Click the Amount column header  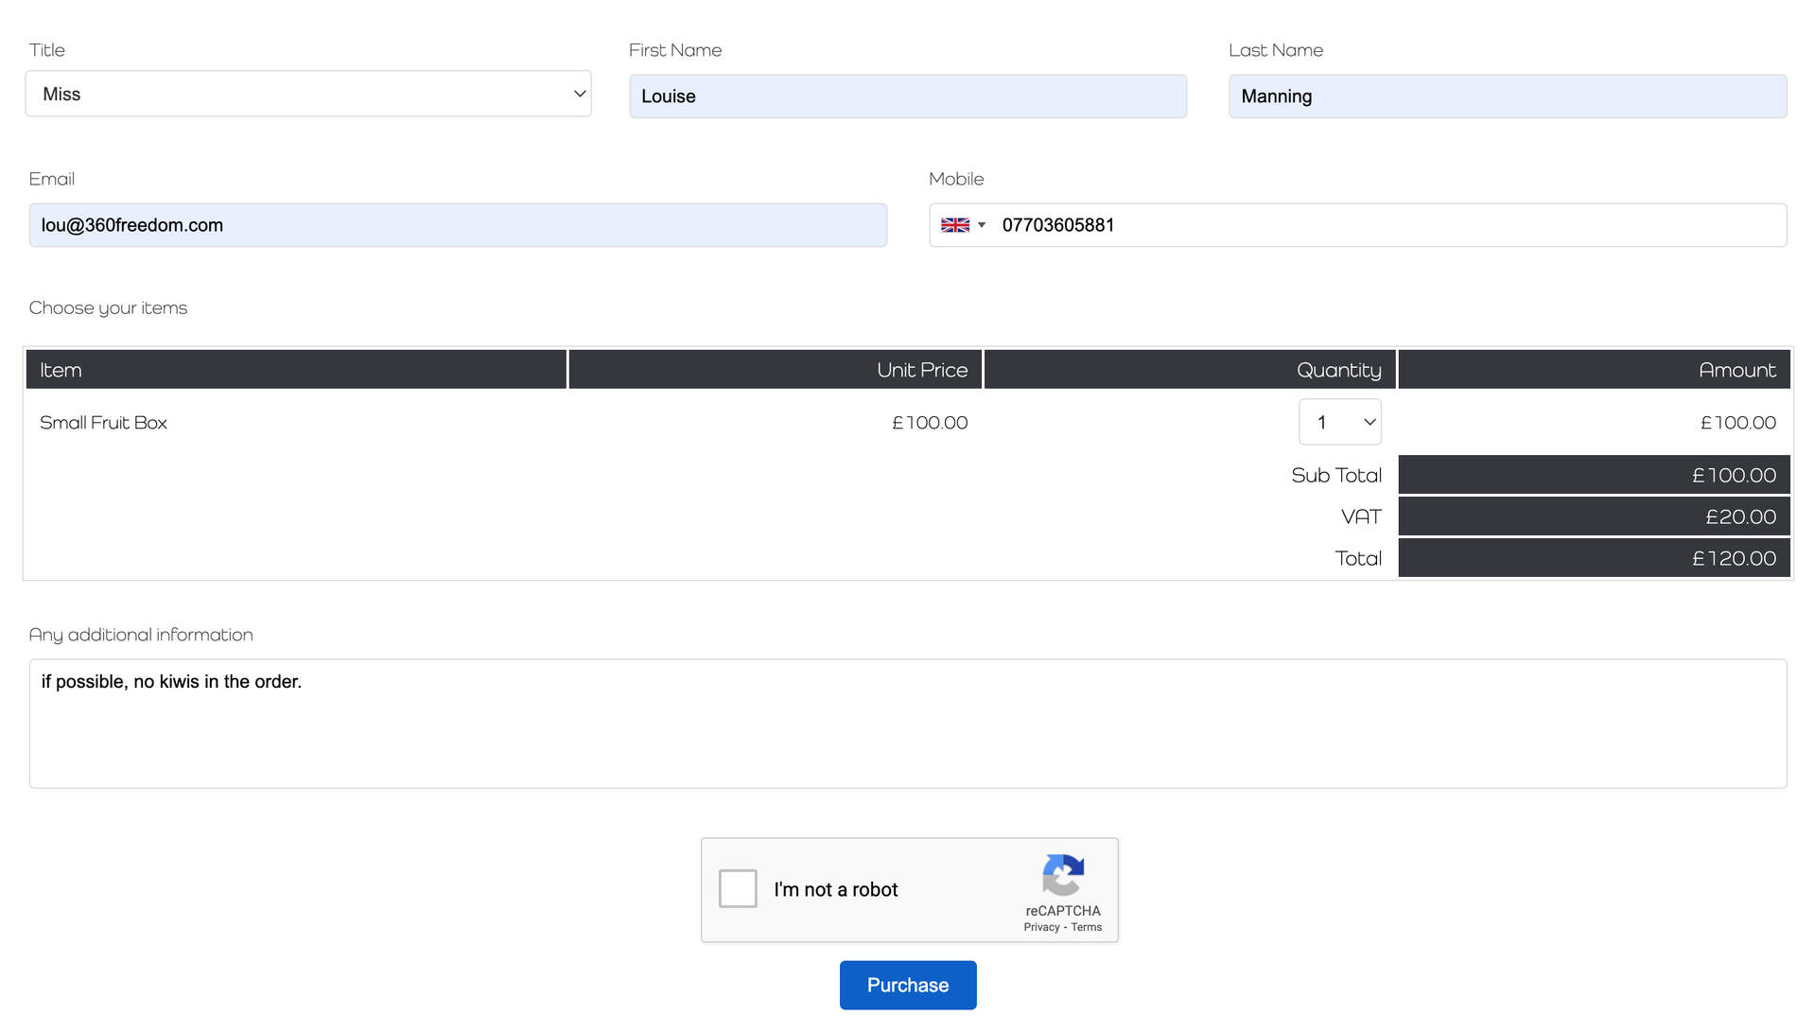coord(1594,370)
